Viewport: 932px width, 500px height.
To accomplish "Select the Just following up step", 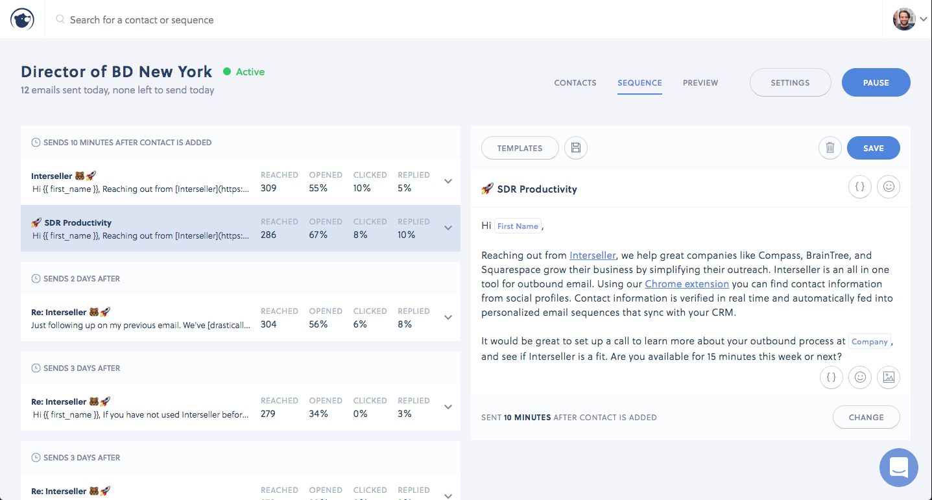I will pos(241,318).
